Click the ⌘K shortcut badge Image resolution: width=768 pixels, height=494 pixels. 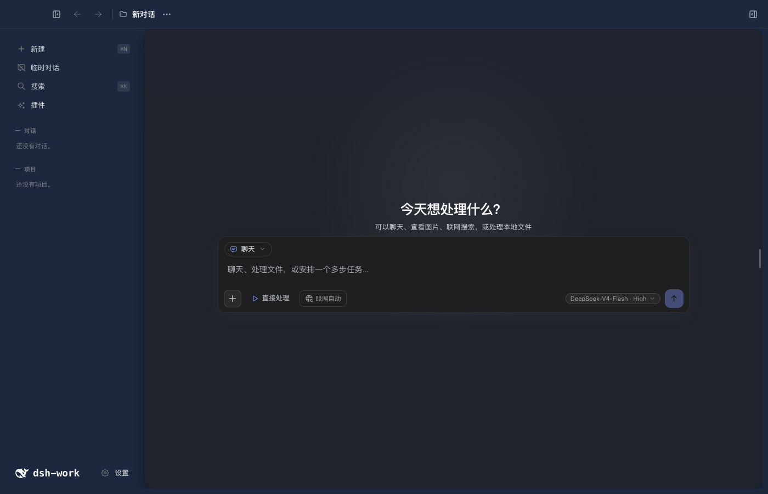point(123,86)
